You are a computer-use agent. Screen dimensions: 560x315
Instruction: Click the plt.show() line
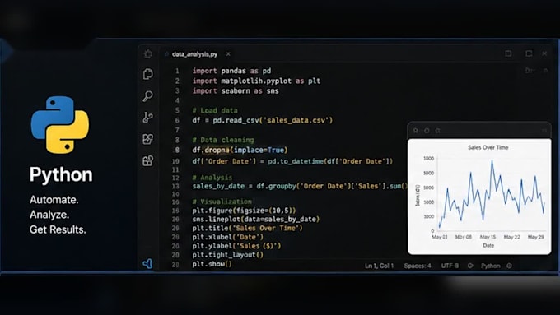point(212,264)
